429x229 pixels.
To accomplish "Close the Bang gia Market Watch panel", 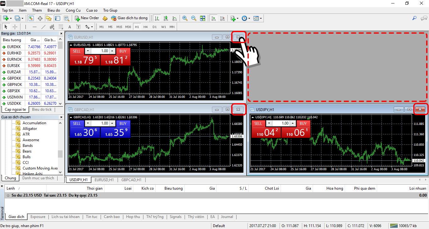I will tap(61, 33).
